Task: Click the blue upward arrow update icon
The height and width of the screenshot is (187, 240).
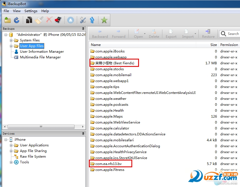Action: coord(92,20)
